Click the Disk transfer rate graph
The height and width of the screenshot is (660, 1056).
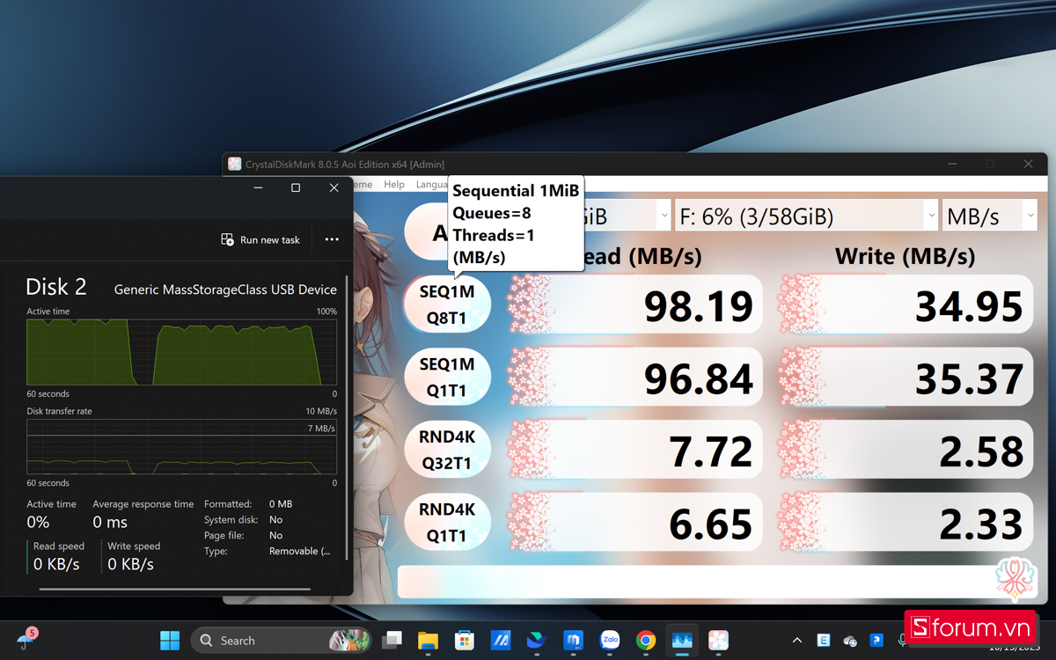(x=181, y=447)
